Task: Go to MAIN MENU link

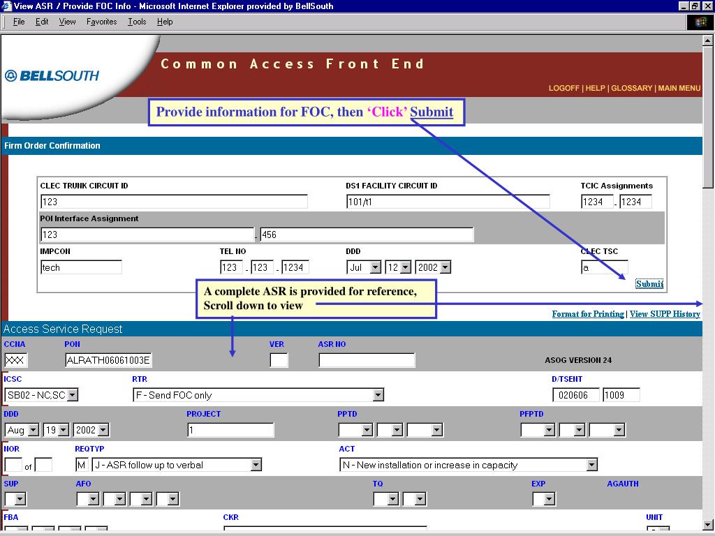Action: coord(679,88)
